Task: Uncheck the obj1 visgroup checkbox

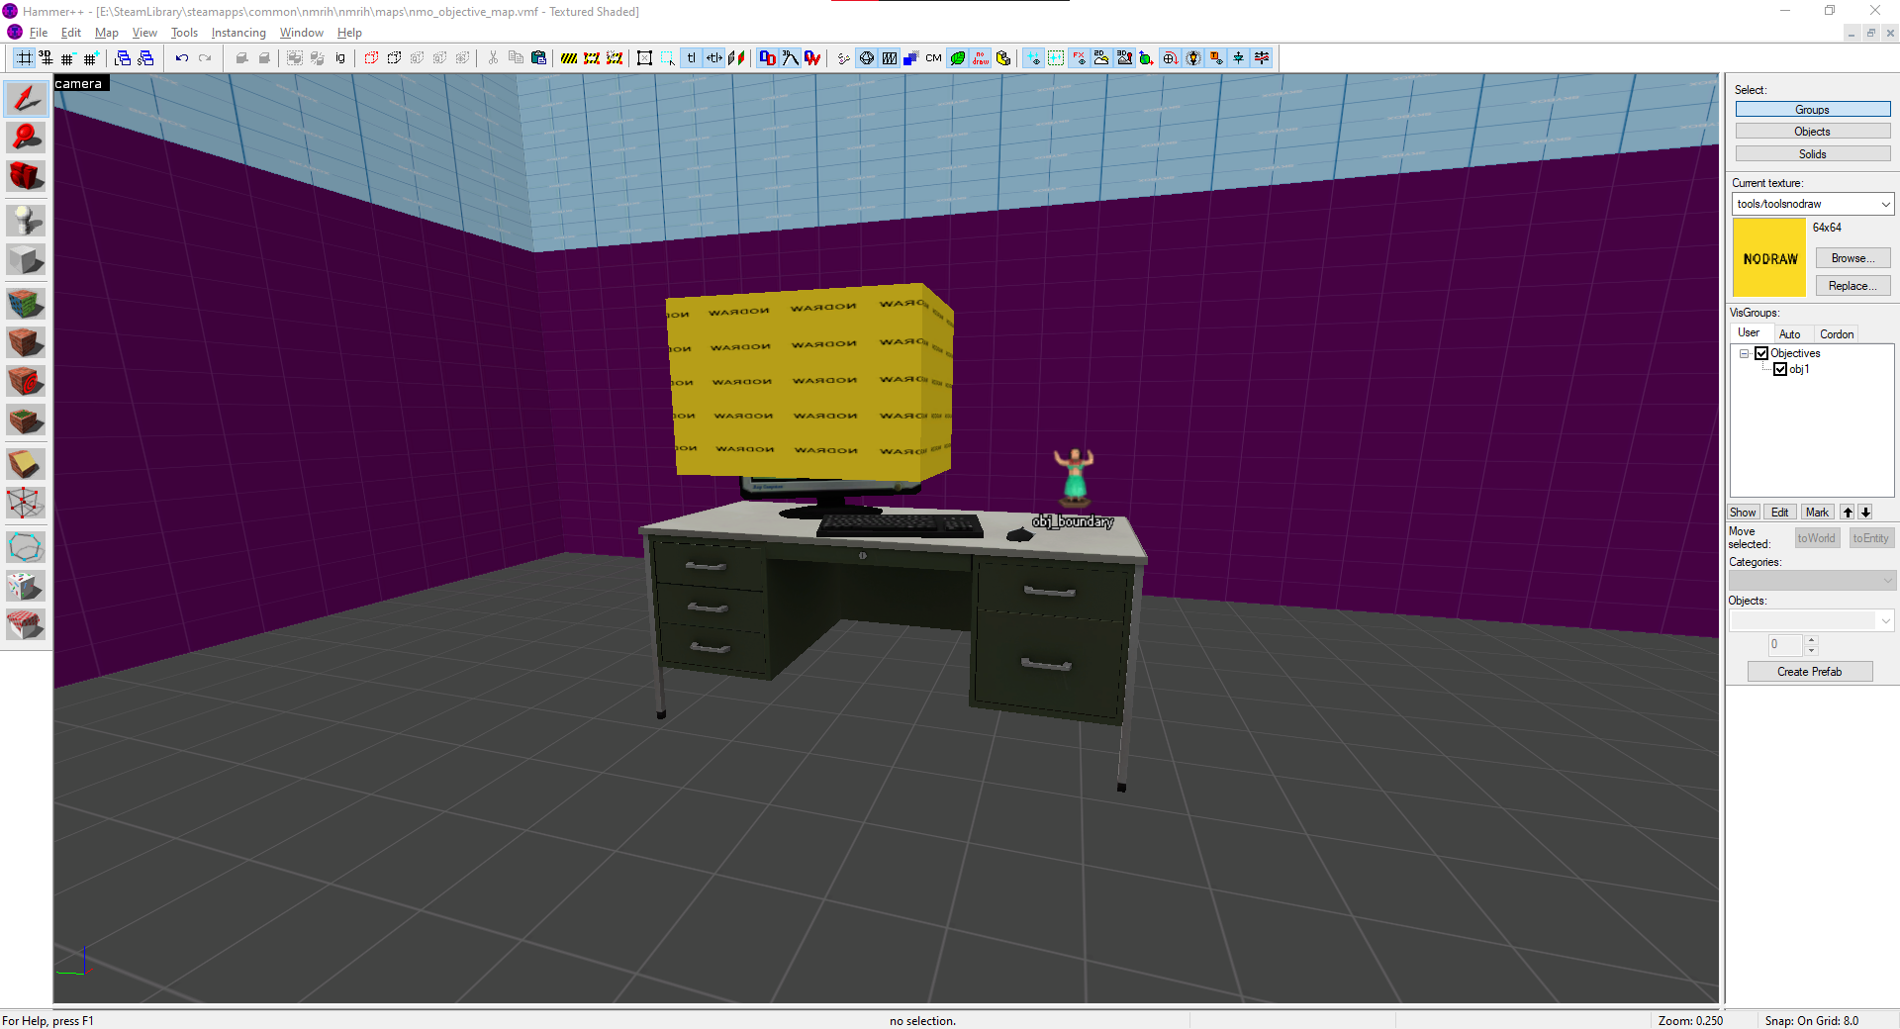Action: 1780,369
